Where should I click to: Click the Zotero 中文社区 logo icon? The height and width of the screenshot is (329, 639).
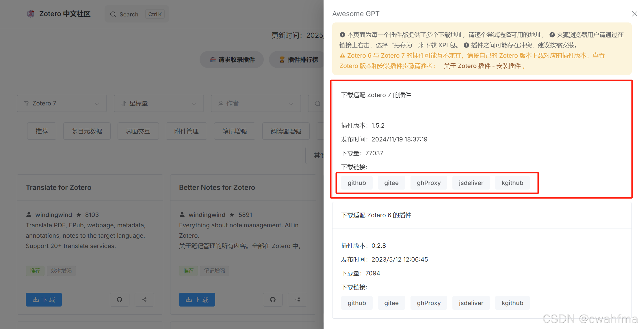coord(31,14)
